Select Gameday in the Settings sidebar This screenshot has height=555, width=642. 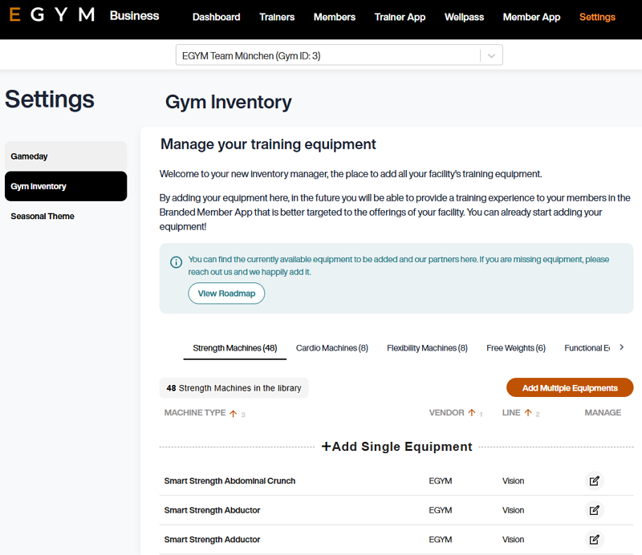click(30, 156)
